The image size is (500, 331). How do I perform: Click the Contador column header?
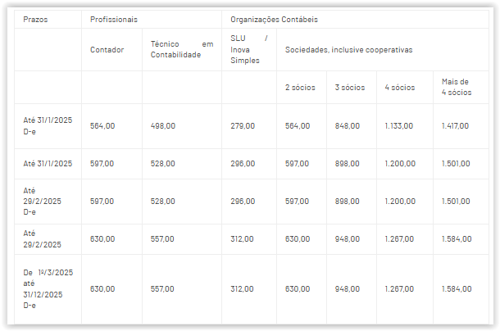pyautogui.click(x=107, y=49)
